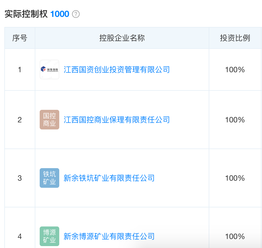
Task: Click the 1000 count next to 实际控制权
Action: coord(60,14)
